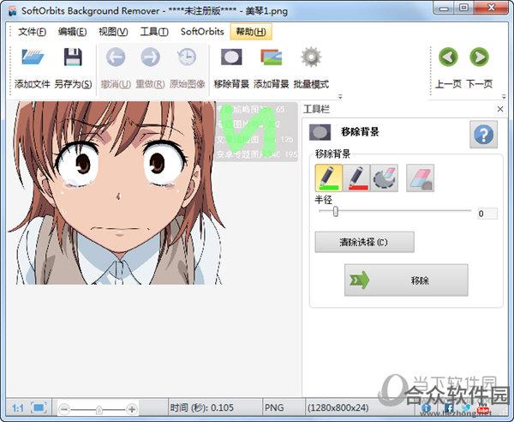This screenshot has width=514, height=422.
Task: Open the 帮助(H) menu
Action: tap(251, 32)
